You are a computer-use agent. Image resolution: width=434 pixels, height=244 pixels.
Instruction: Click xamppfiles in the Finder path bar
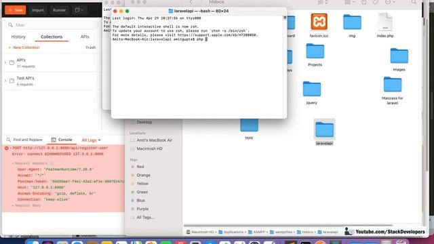tap(281, 232)
